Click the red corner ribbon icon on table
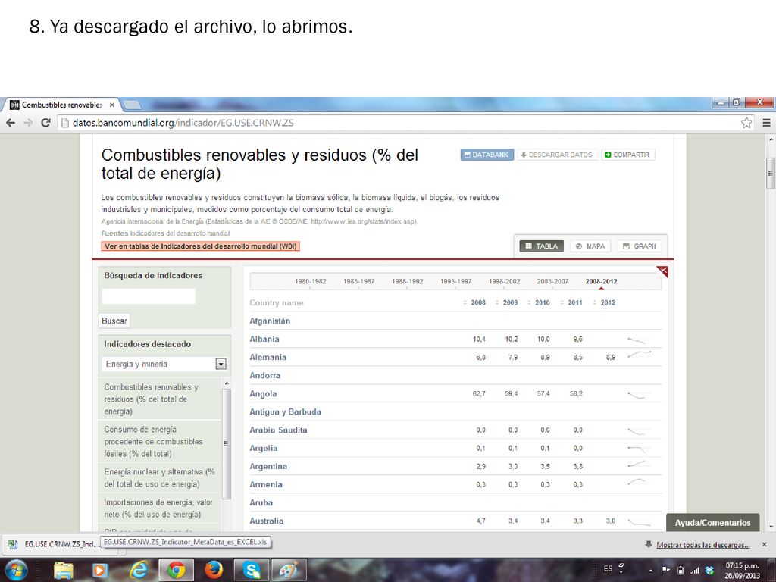Viewport: 776px width, 582px height. click(x=663, y=271)
